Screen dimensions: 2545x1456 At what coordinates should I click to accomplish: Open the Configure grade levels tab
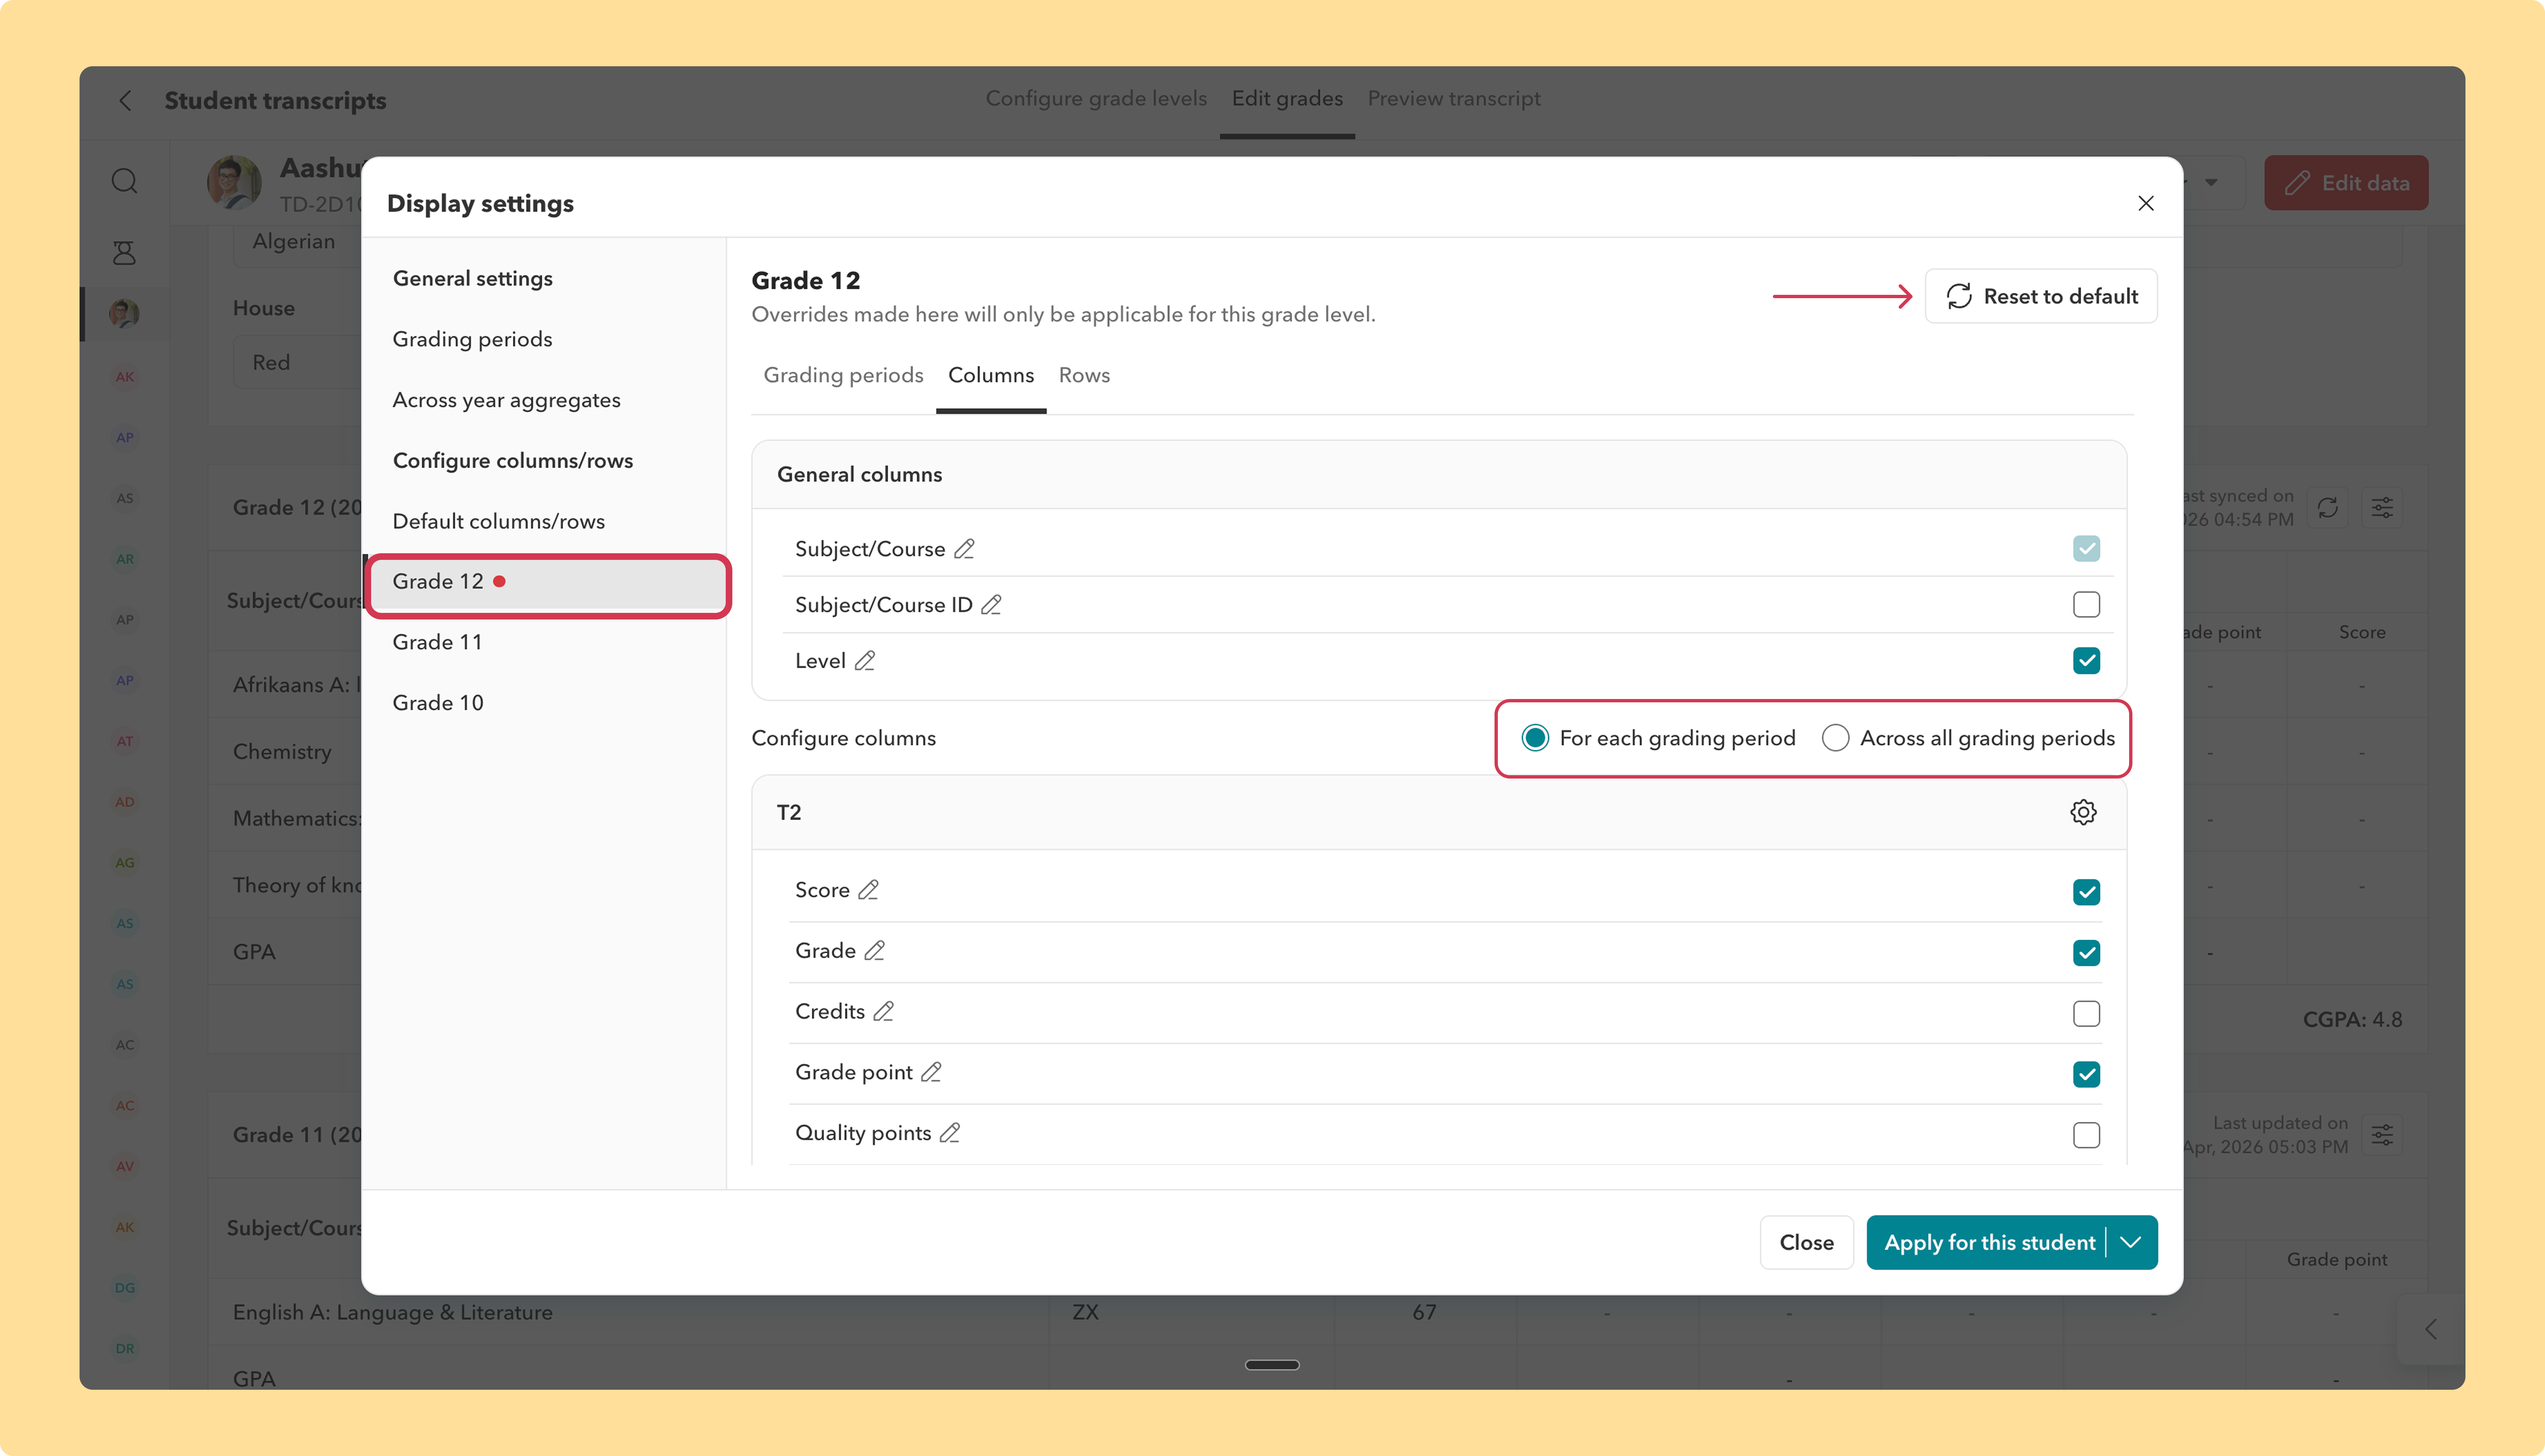click(x=1096, y=98)
